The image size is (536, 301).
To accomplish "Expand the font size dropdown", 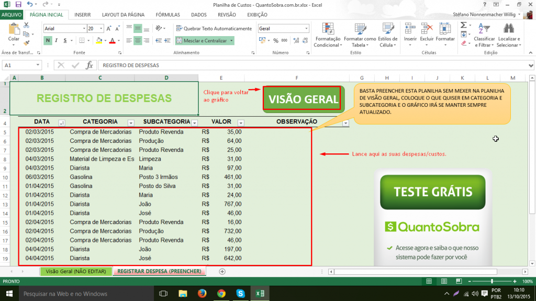I will click(101, 28).
